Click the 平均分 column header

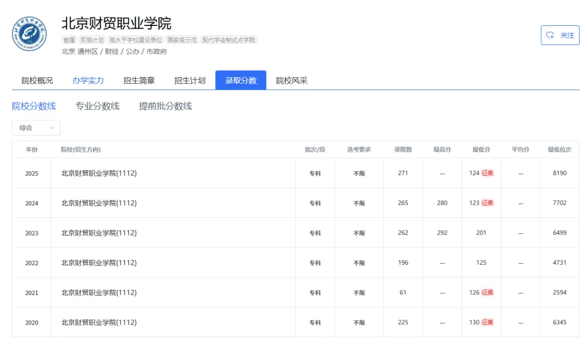point(520,150)
